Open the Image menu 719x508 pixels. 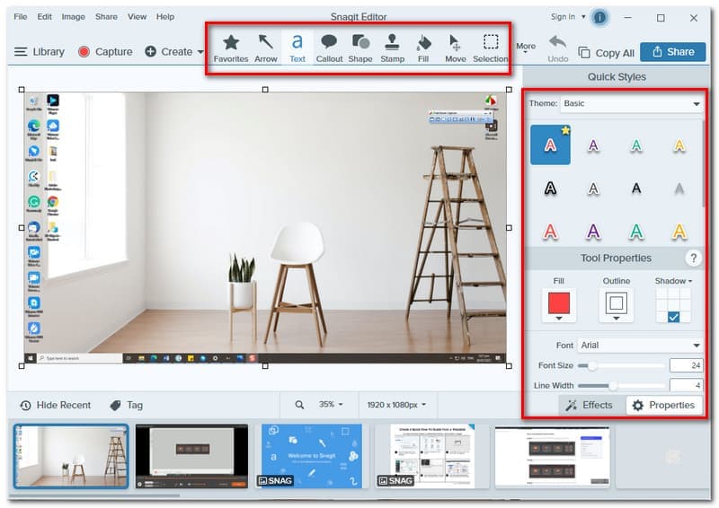click(74, 16)
